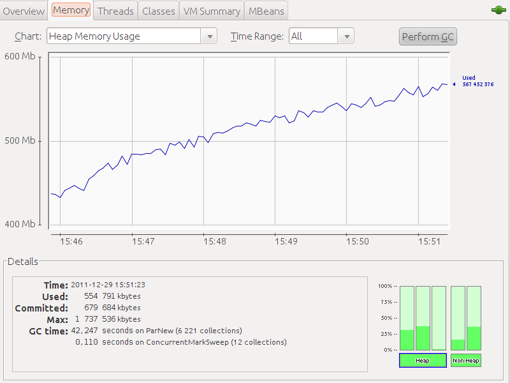Open the Chart dropdown showing Heap Memory Usage
The width and height of the screenshot is (510, 383).
point(132,36)
